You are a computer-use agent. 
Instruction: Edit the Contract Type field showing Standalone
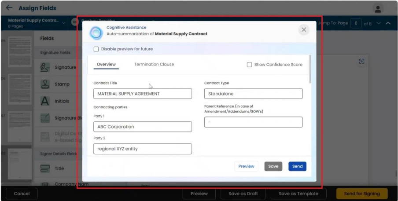[253, 94]
